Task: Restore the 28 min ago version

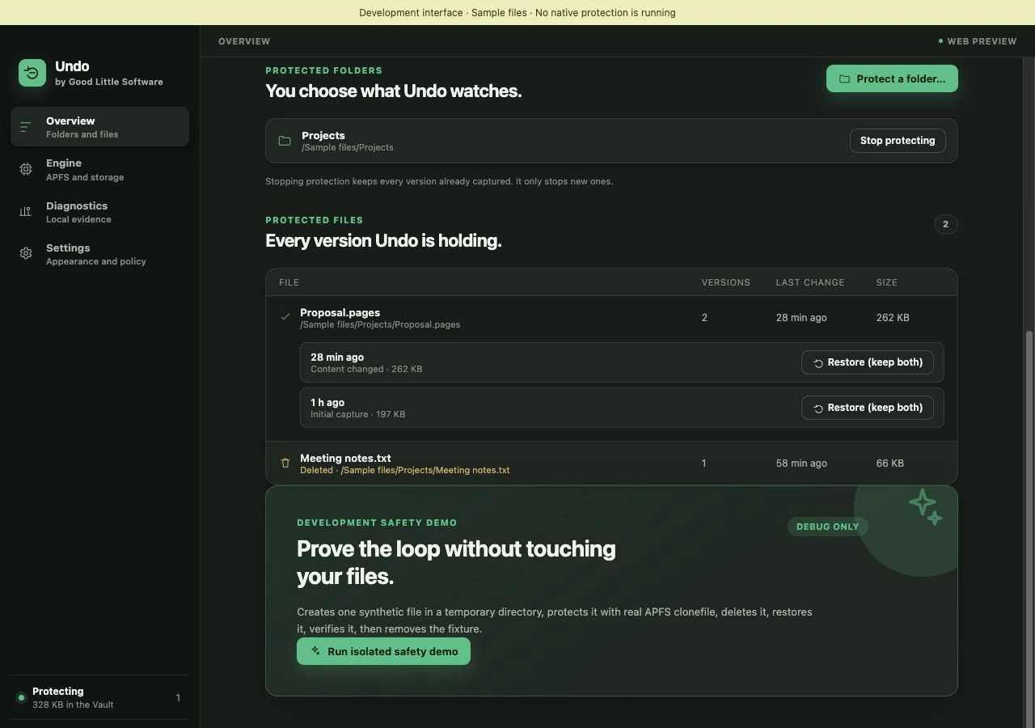Action: [x=868, y=362]
